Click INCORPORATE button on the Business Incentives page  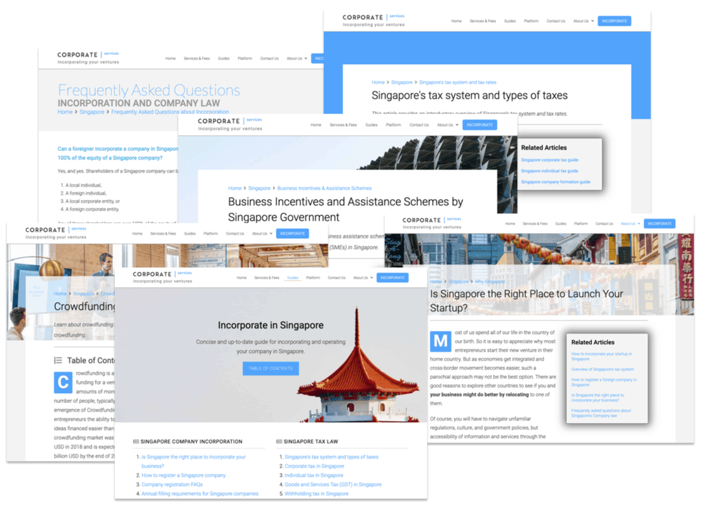click(479, 125)
